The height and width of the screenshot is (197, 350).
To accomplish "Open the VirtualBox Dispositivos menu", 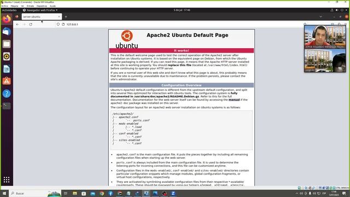I will click(42, 6).
